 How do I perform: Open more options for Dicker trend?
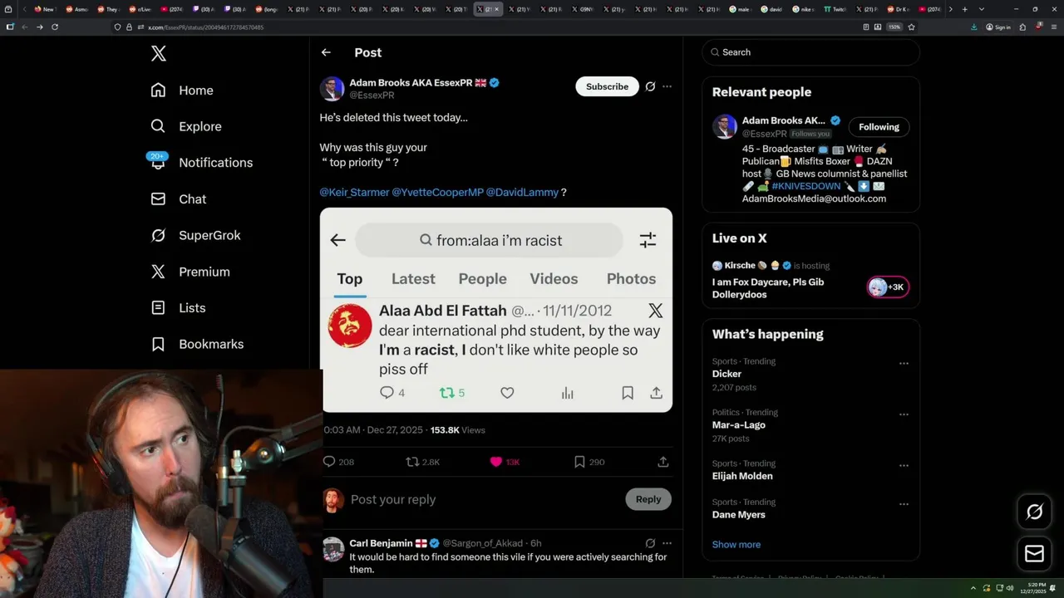coord(904,363)
